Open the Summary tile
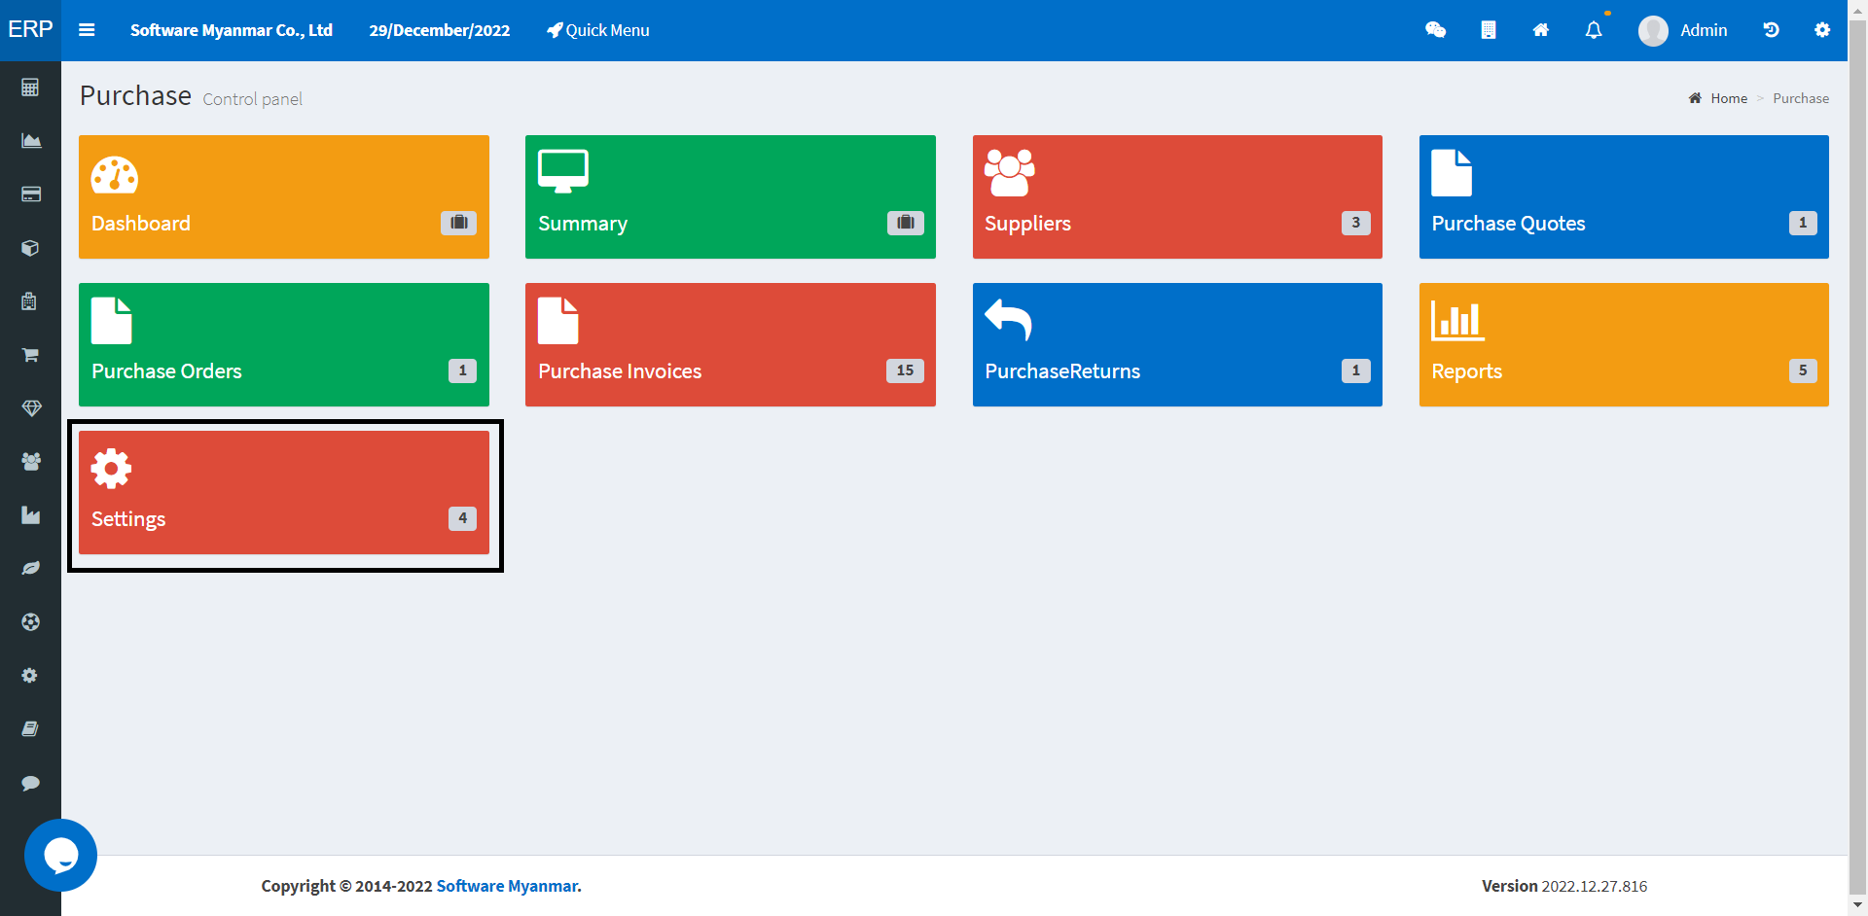The width and height of the screenshot is (1868, 916). coord(731,196)
